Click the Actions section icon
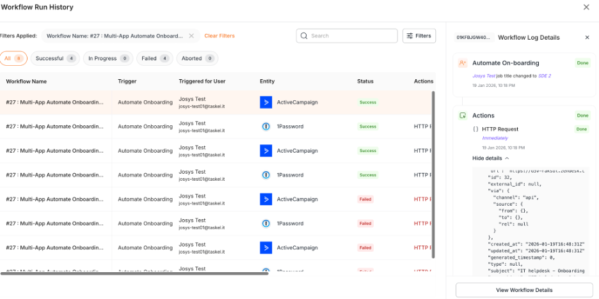The image size is (599, 299). [463, 116]
